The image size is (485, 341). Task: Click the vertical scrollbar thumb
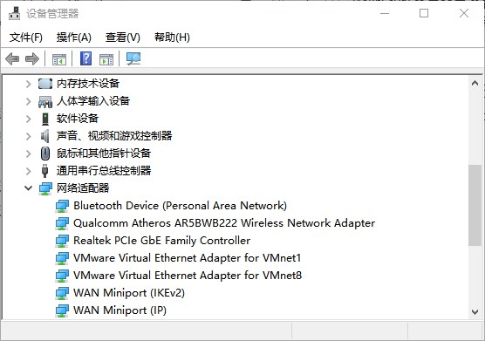click(475, 205)
